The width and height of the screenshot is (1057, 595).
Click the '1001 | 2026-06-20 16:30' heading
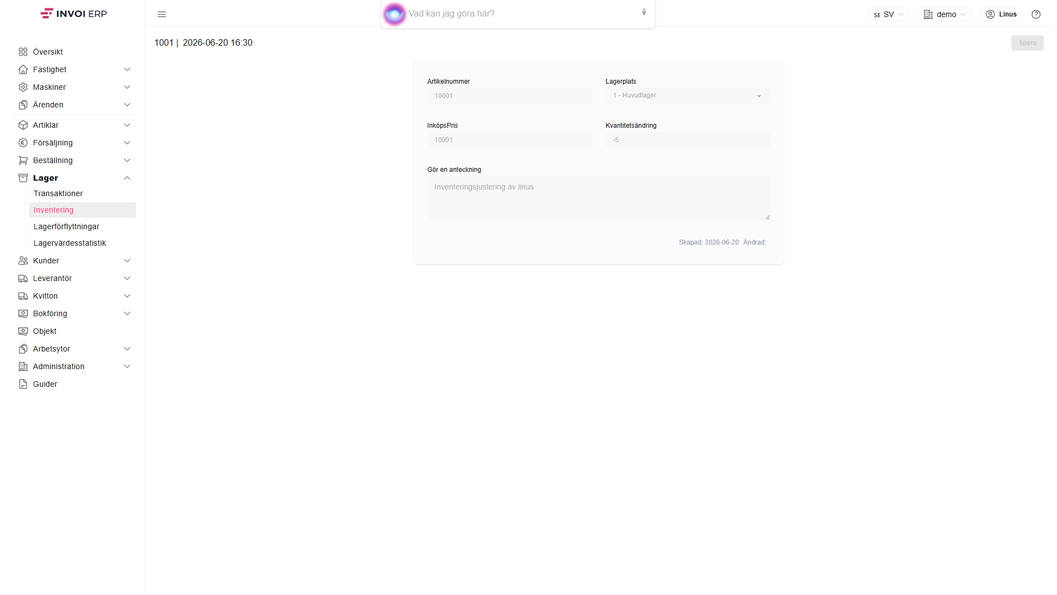point(204,43)
